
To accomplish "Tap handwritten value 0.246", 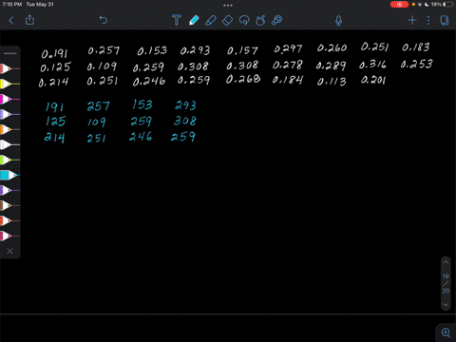I will pyautogui.click(x=149, y=82).
